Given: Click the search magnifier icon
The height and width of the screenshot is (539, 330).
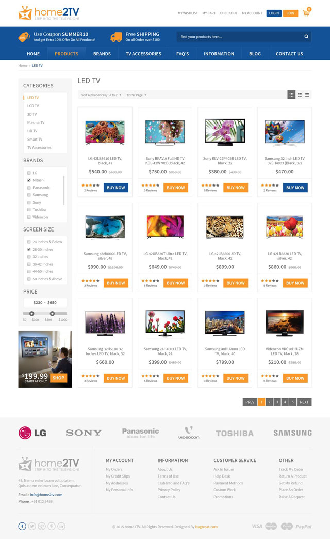Looking at the screenshot, I should (x=306, y=37).
